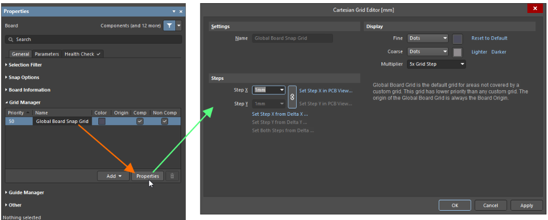548x220 pixels.
Task: Open the Fine display style dropdown
Action: coord(427,38)
